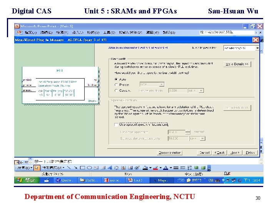Select the Oval shape tool
The width and height of the screenshot is (277, 207).
[x=89, y=168]
